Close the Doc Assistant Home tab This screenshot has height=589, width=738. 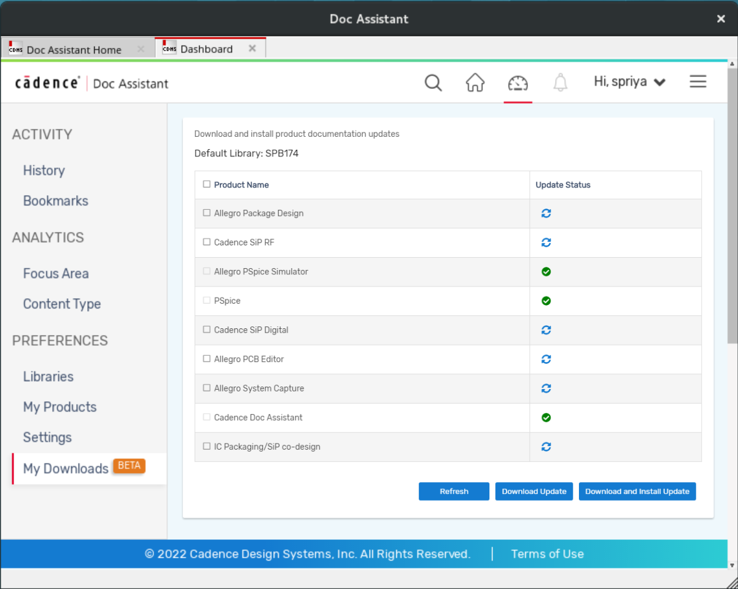click(141, 49)
